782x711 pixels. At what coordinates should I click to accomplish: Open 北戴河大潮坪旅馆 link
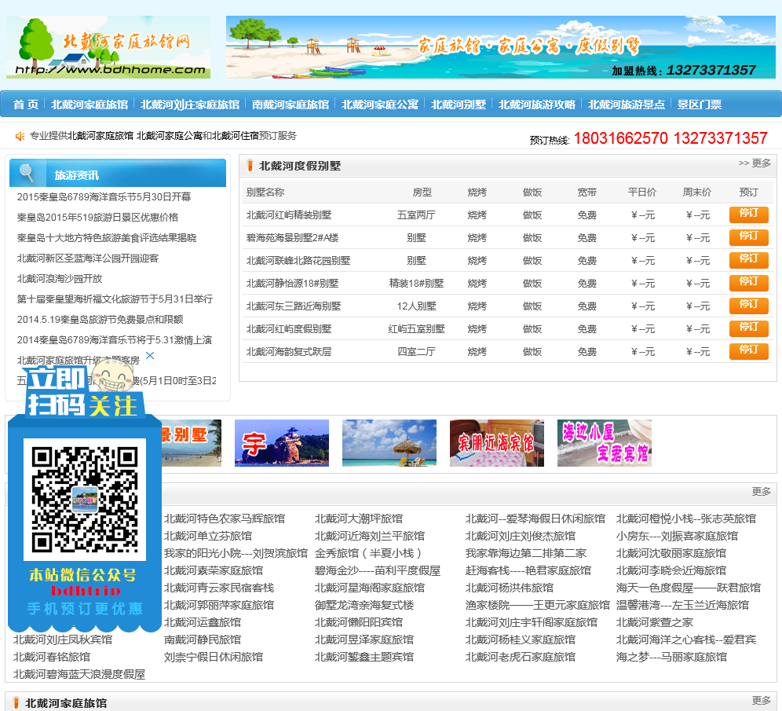click(358, 519)
